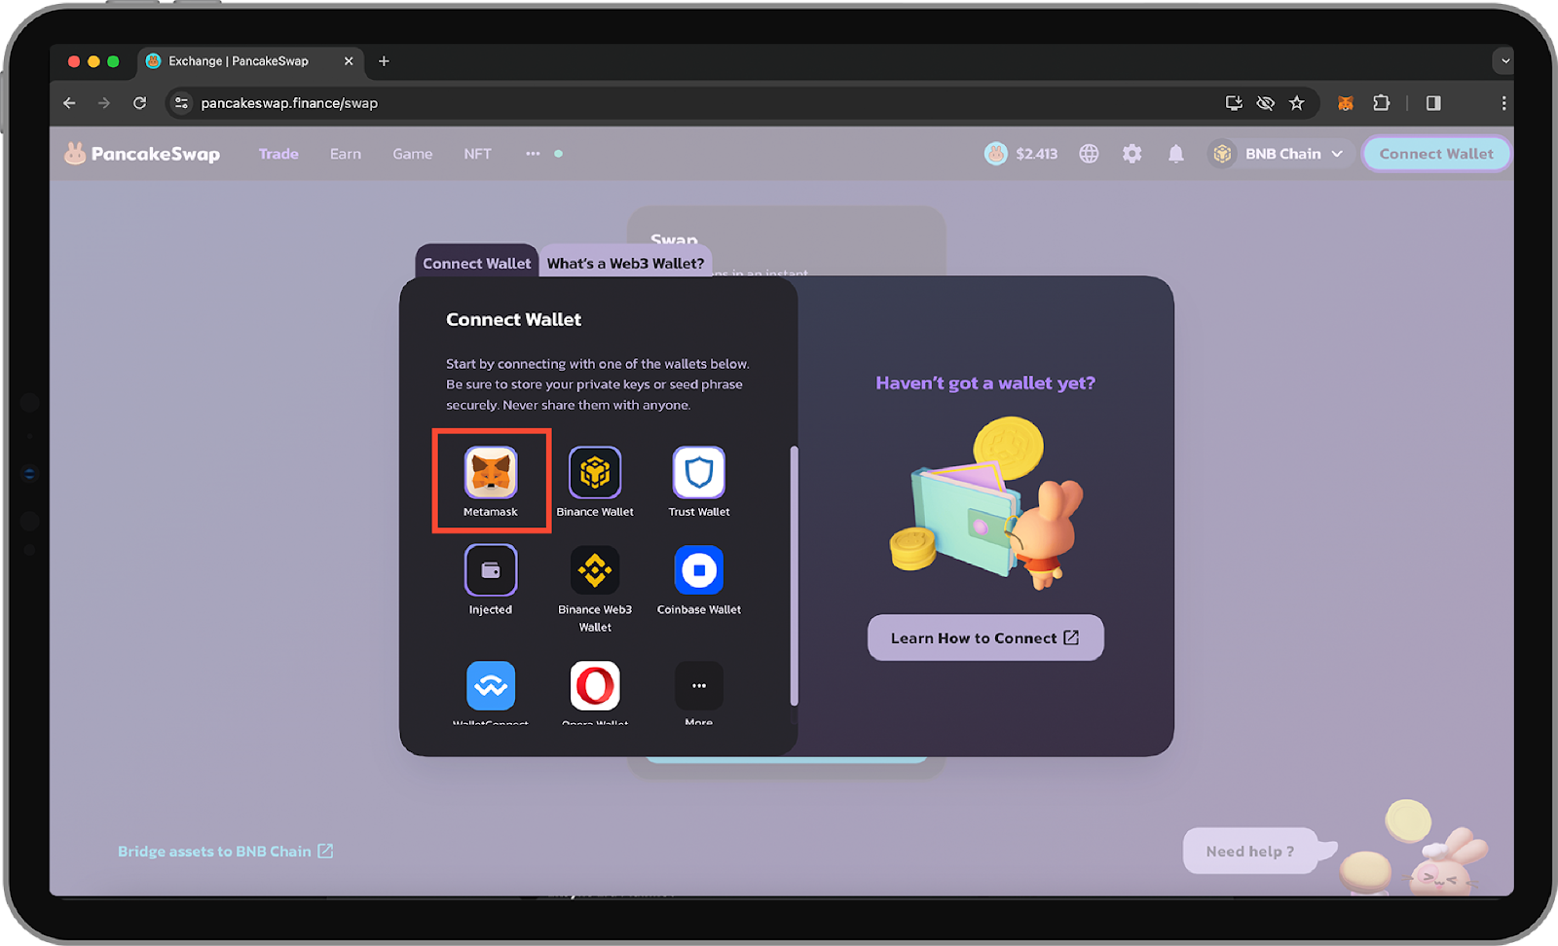Image resolution: width=1558 pixels, height=946 pixels.
Task: Open the Trade menu
Action: tap(278, 154)
